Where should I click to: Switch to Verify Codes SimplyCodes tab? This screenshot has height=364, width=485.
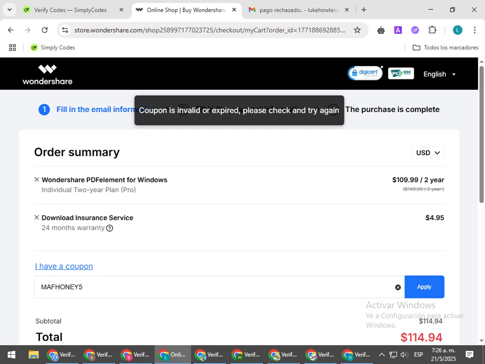(70, 10)
